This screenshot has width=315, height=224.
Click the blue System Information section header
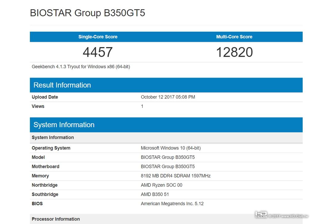(166, 125)
